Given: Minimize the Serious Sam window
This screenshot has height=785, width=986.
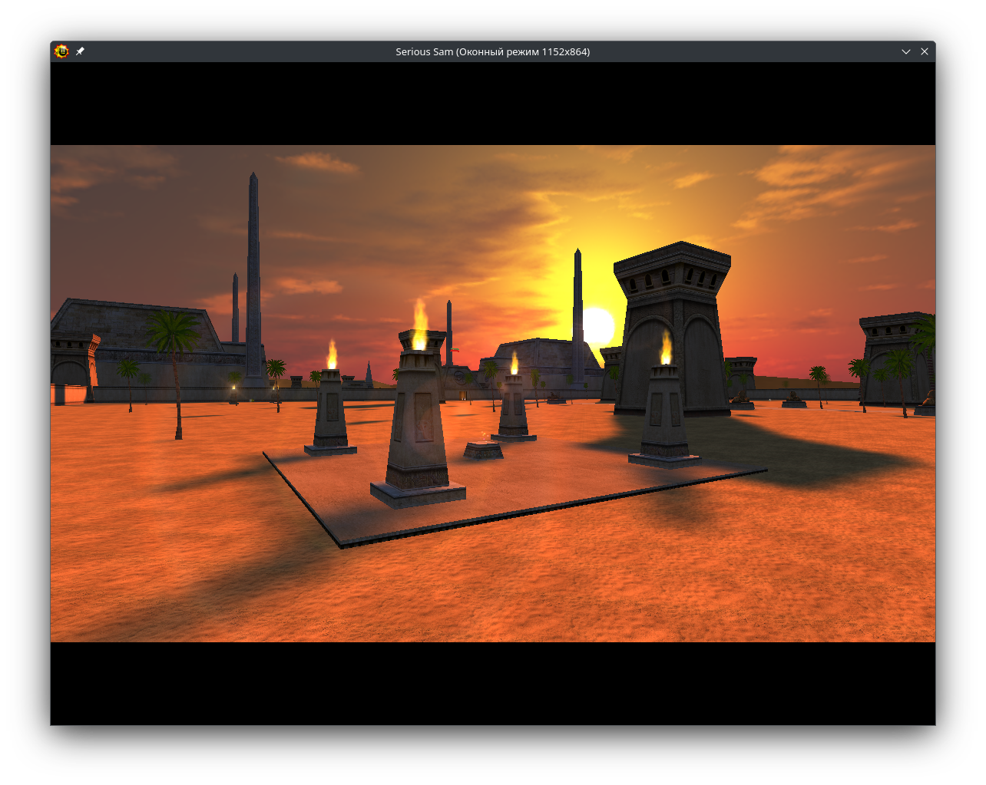Looking at the screenshot, I should tap(906, 51).
